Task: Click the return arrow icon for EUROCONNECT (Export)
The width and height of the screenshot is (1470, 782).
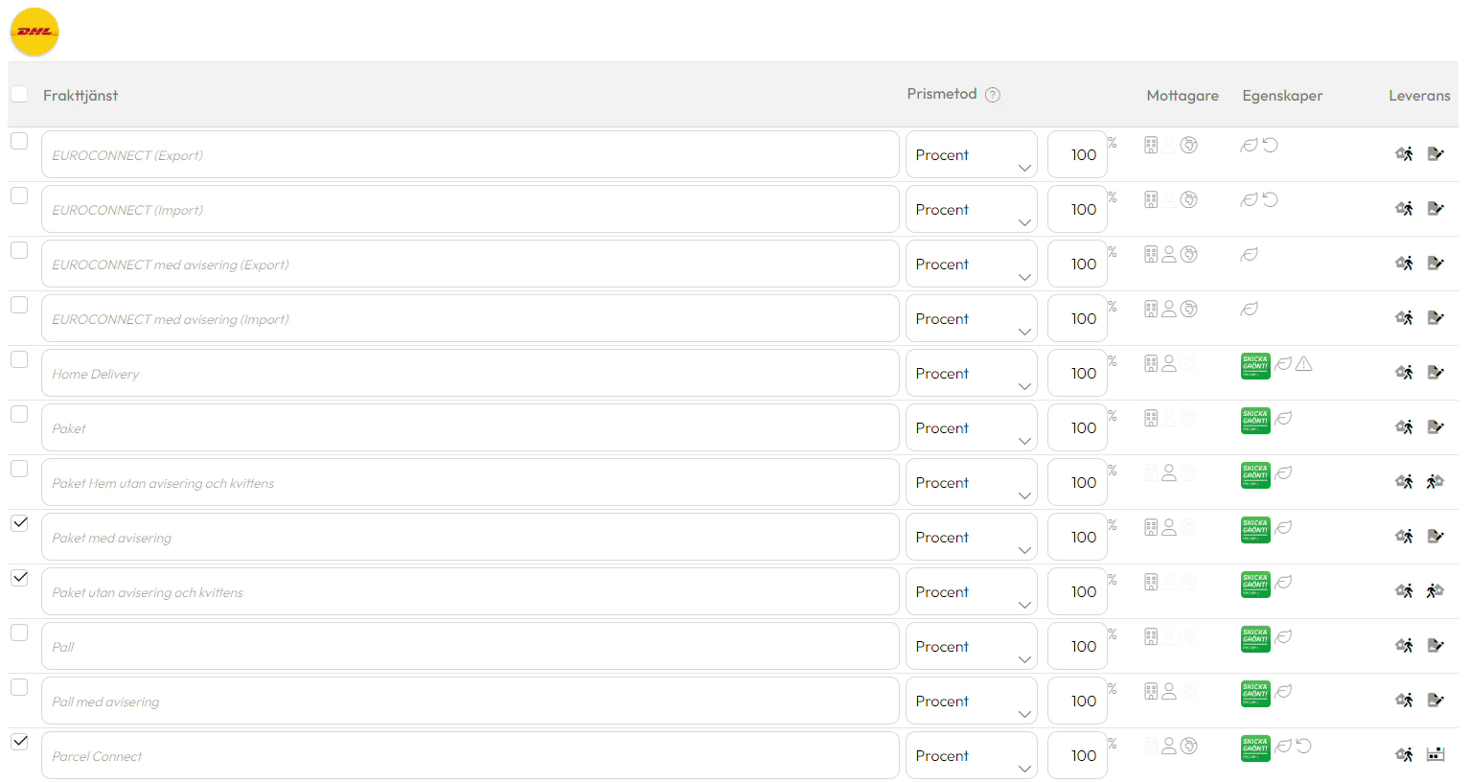Action: click(1270, 146)
